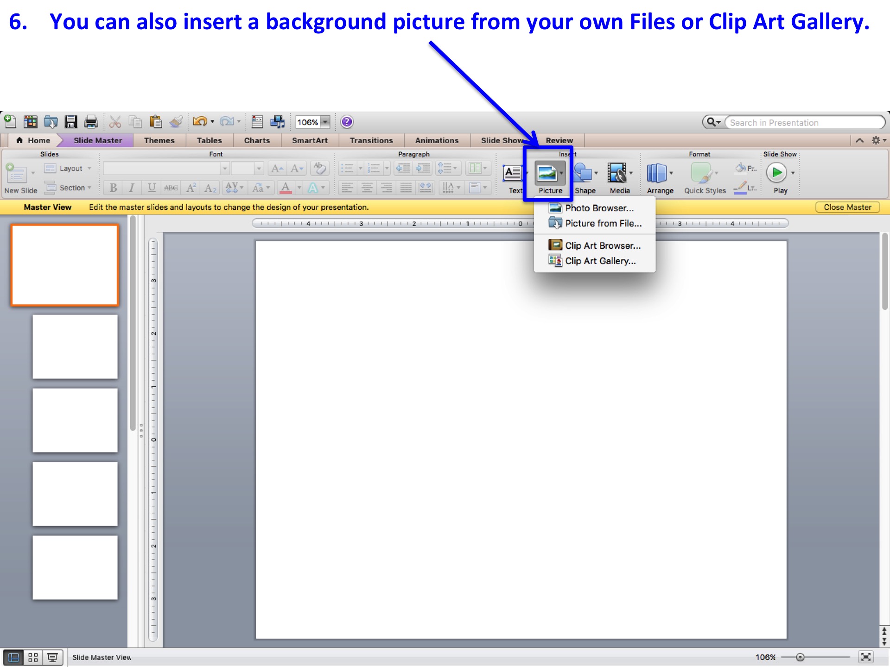Viewport: 890px width, 667px height.
Task: Toggle Italic formatting
Action: [x=132, y=188]
